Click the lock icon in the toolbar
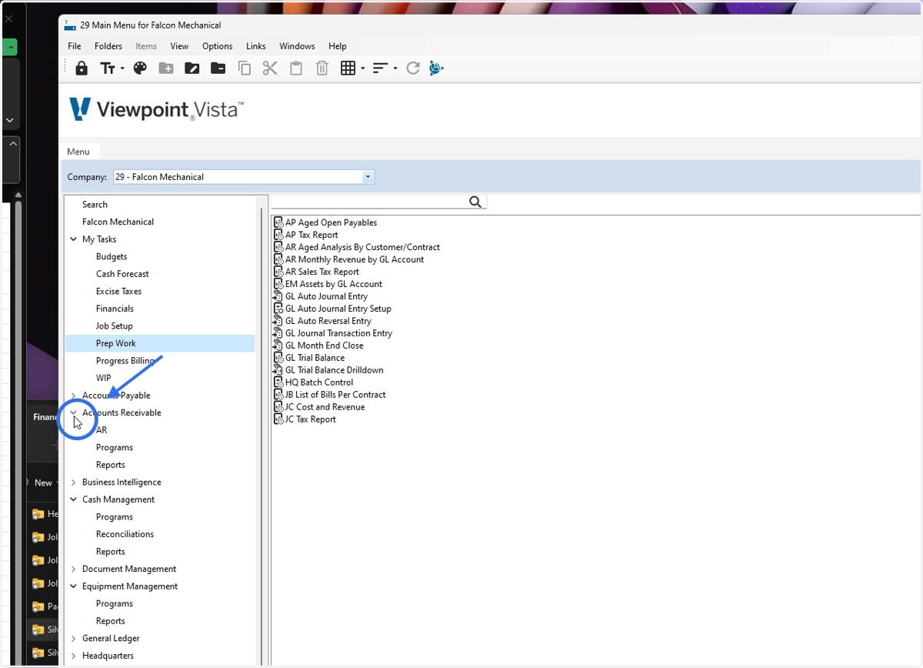Screen dimensions: 923x668 82,68
